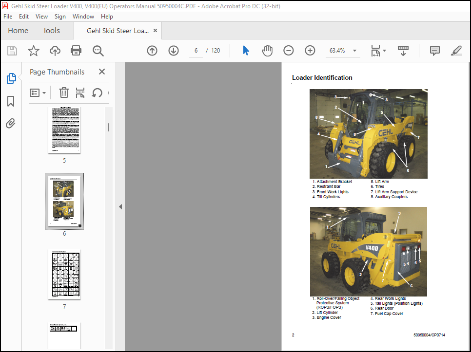Open the Sign menu

[60, 17]
